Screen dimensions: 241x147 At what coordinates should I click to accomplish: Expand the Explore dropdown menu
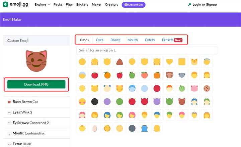click(42, 5)
